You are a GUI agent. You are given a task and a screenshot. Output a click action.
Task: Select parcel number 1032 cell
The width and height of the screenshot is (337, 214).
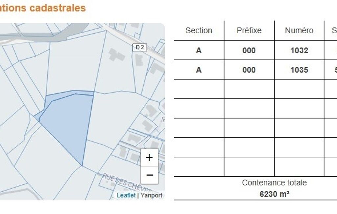pyautogui.click(x=299, y=50)
